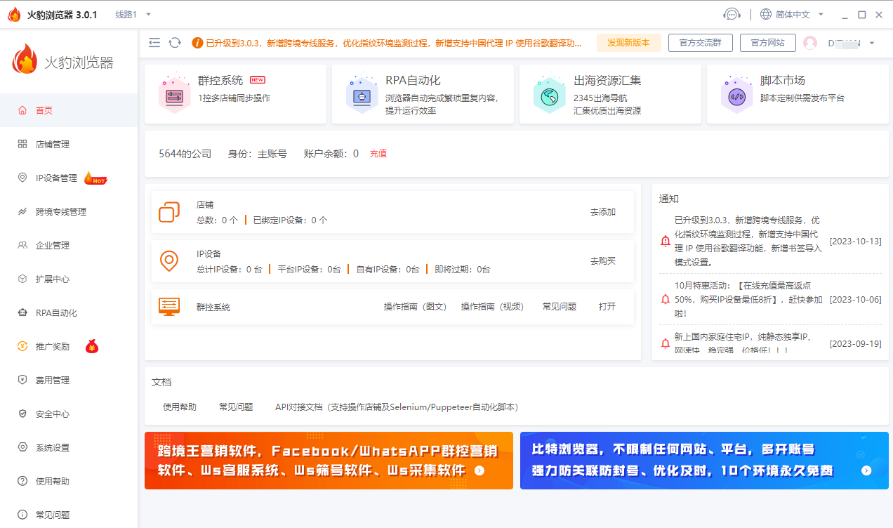This screenshot has height=528, width=893.
Task: Click the scrolling upgrade notice text in the top bar
Action: [394, 43]
